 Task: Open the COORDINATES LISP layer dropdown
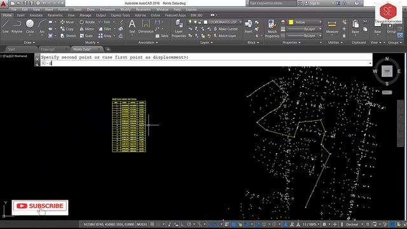[x=216, y=22]
